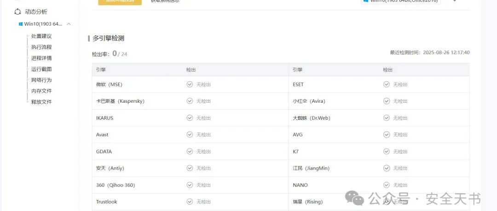Click the right 引擎 column header

click(298, 70)
